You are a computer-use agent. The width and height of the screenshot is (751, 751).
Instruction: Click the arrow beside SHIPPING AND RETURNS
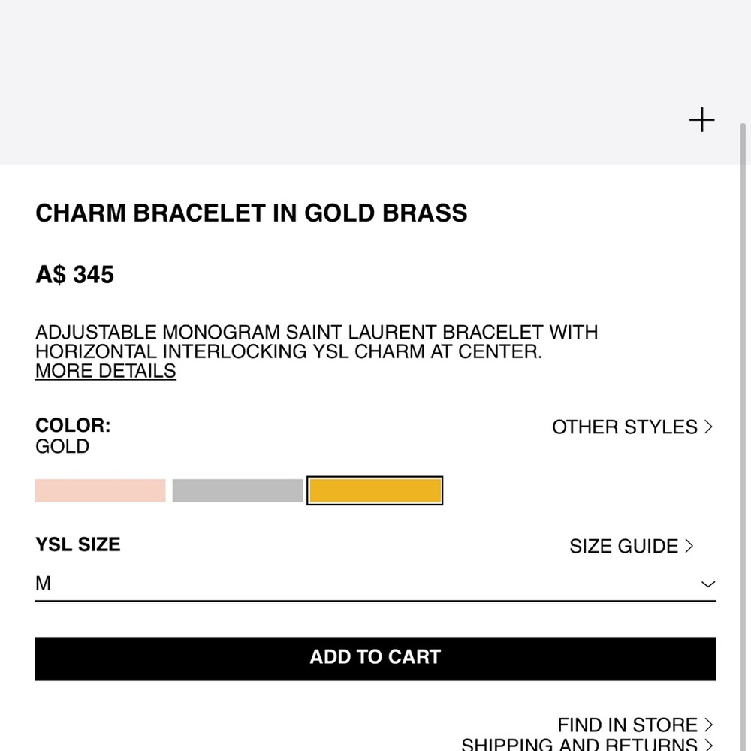pos(709,743)
